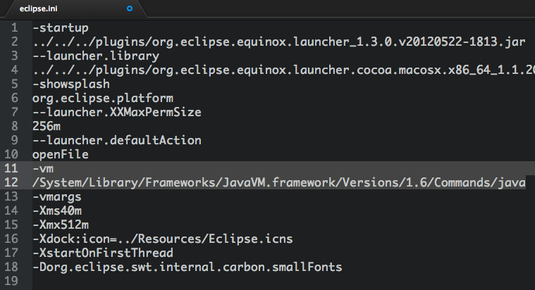
Task: Click the openFile text
Action: point(61,155)
